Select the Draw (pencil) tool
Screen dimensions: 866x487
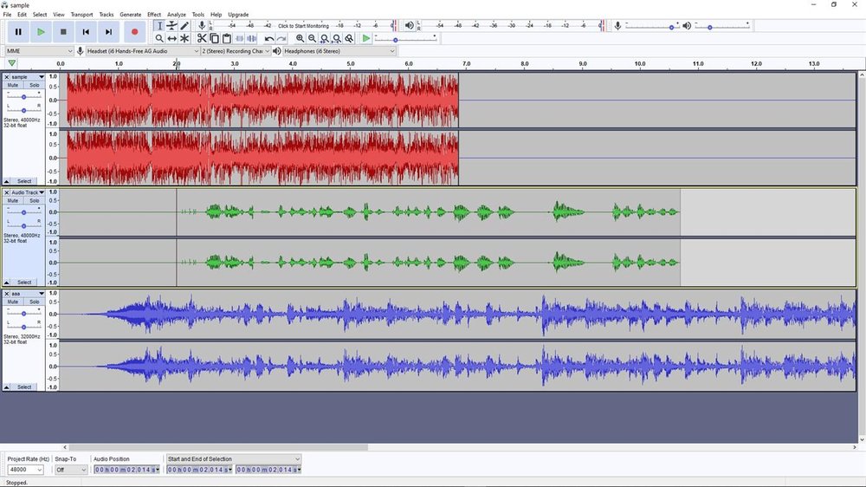point(184,25)
